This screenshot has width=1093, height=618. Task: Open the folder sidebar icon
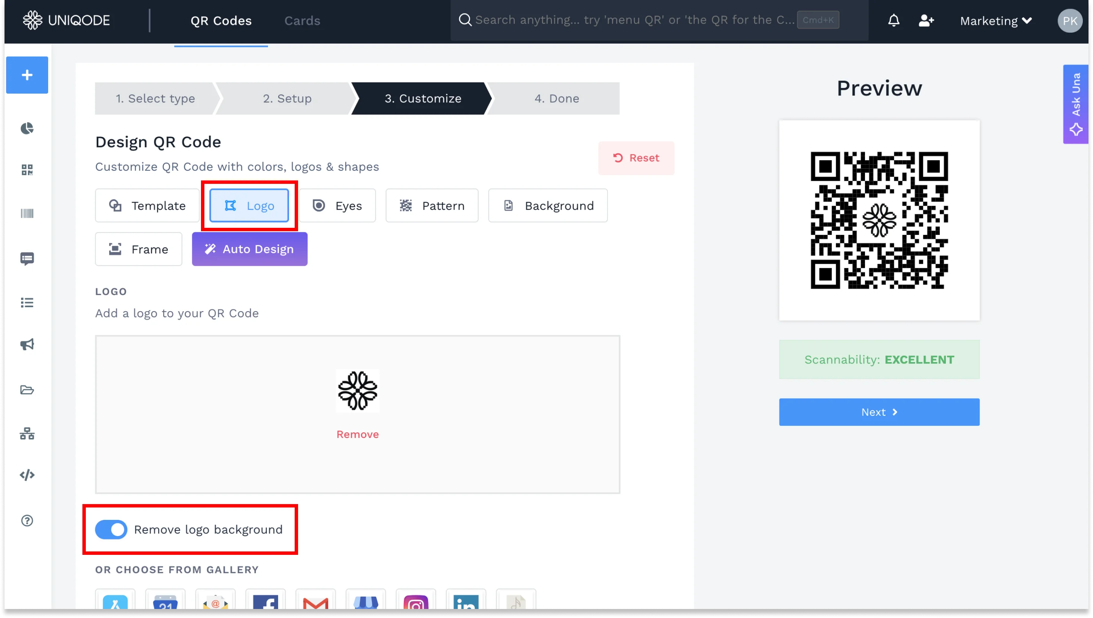pyautogui.click(x=27, y=390)
